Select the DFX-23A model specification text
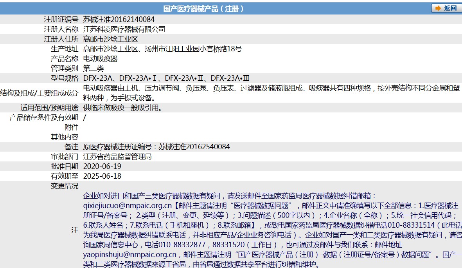Screen dimensions: 462x268 pyautogui.click(x=166, y=78)
